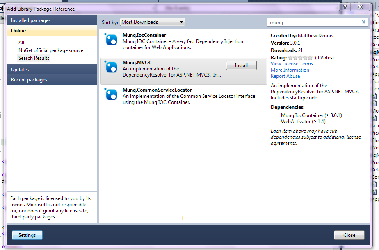Click the Munq IOC Container description text
This screenshot has width=379, height=250.
point(183,44)
